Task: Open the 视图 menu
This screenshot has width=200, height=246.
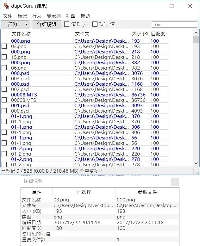Action: tap(71, 16)
